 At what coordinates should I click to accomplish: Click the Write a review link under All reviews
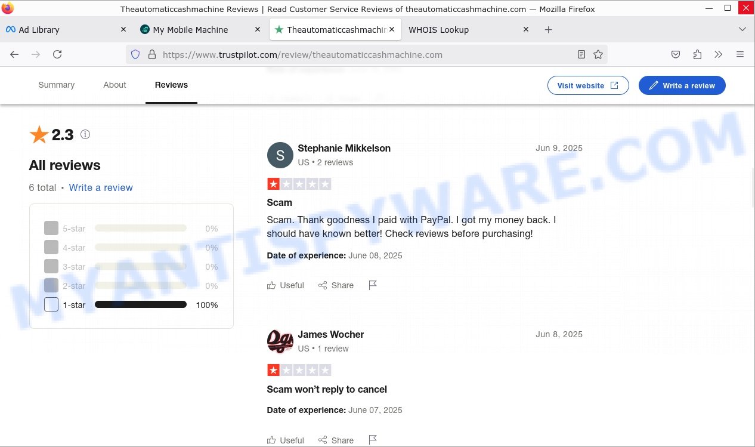tap(101, 187)
